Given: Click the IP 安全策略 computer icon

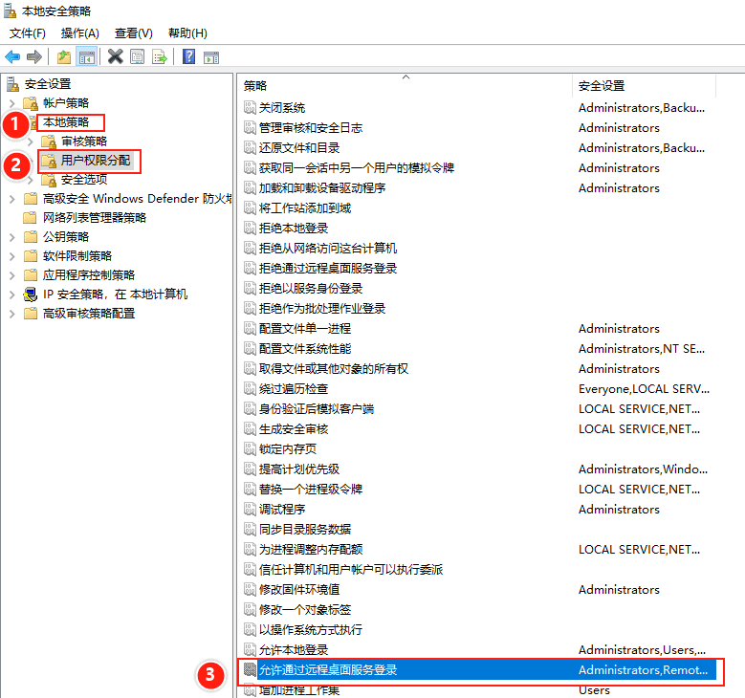Looking at the screenshot, I should tap(31, 294).
